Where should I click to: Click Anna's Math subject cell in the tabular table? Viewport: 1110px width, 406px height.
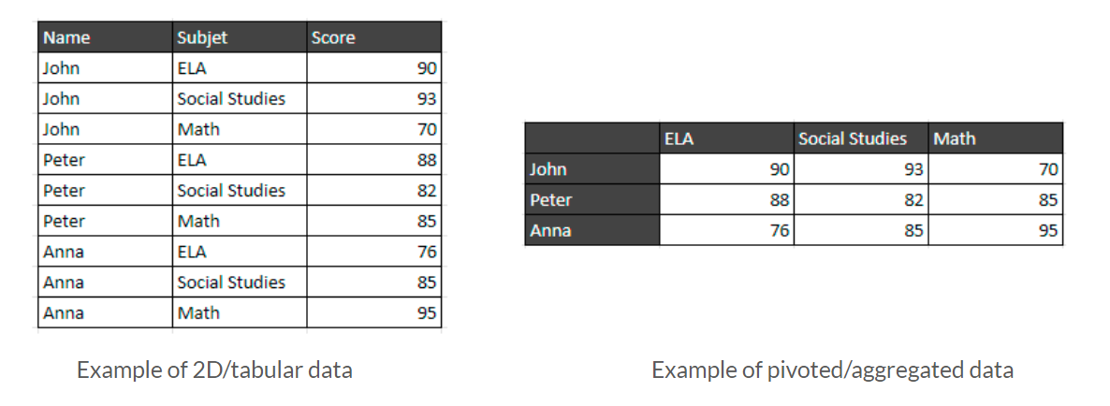239,313
